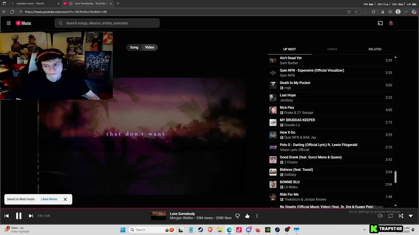Pause the current song
This screenshot has width=419, height=235.
[x=19, y=216]
